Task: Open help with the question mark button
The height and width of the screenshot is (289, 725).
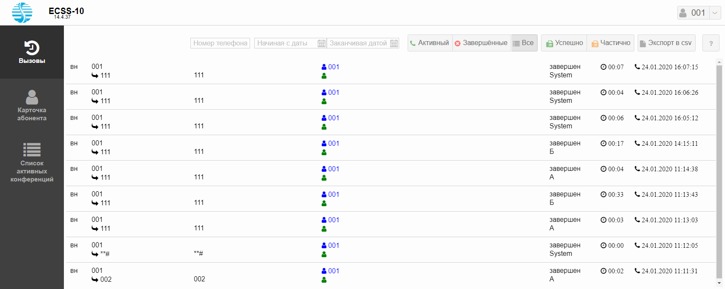Action: (x=711, y=43)
